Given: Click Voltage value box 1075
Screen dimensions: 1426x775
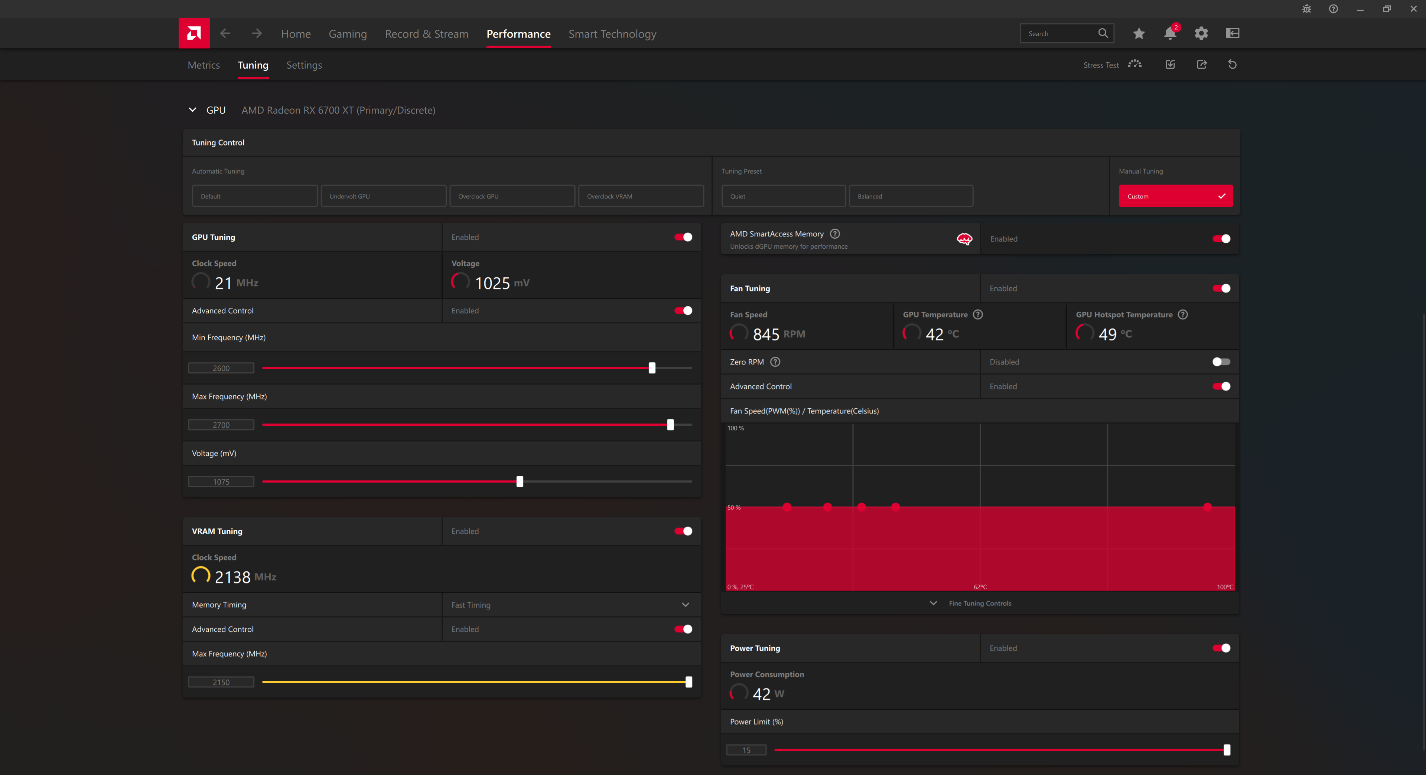Looking at the screenshot, I should coord(221,482).
